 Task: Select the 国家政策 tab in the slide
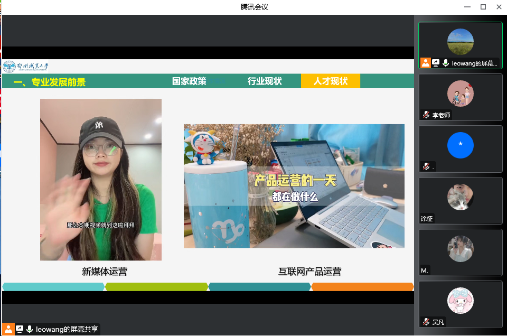(x=189, y=81)
